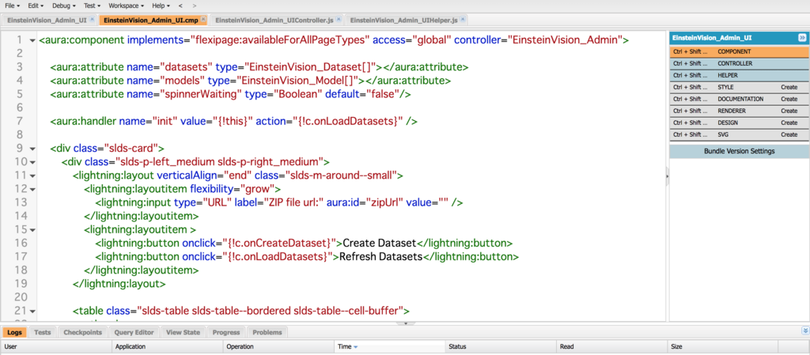Viewport: 810px width, 355px height.
Task: Close the EinsteinVision_Admin_UIHelper.js tab
Action: pyautogui.click(x=463, y=20)
